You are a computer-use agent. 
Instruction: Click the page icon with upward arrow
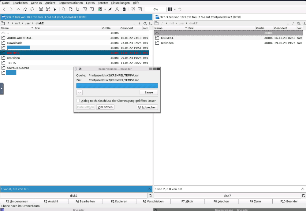coord(85,9)
